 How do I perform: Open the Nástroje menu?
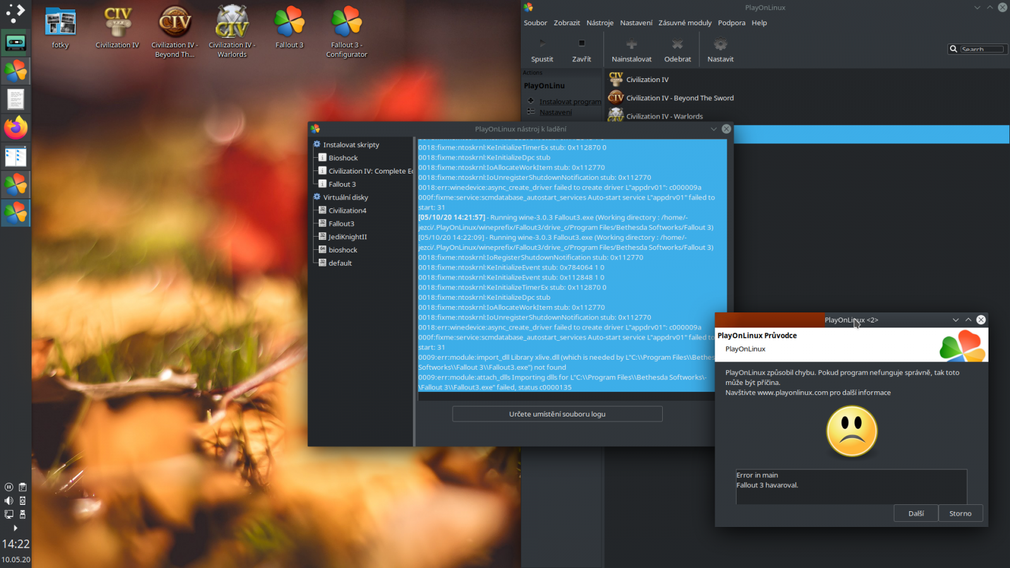(x=600, y=23)
